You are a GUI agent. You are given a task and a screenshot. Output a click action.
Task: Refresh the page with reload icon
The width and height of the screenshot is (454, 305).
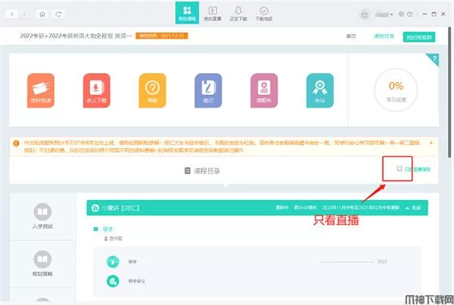coord(59,14)
